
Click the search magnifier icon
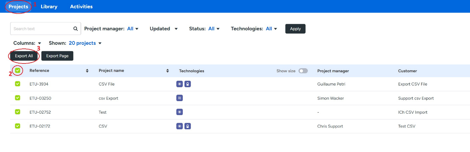click(76, 29)
